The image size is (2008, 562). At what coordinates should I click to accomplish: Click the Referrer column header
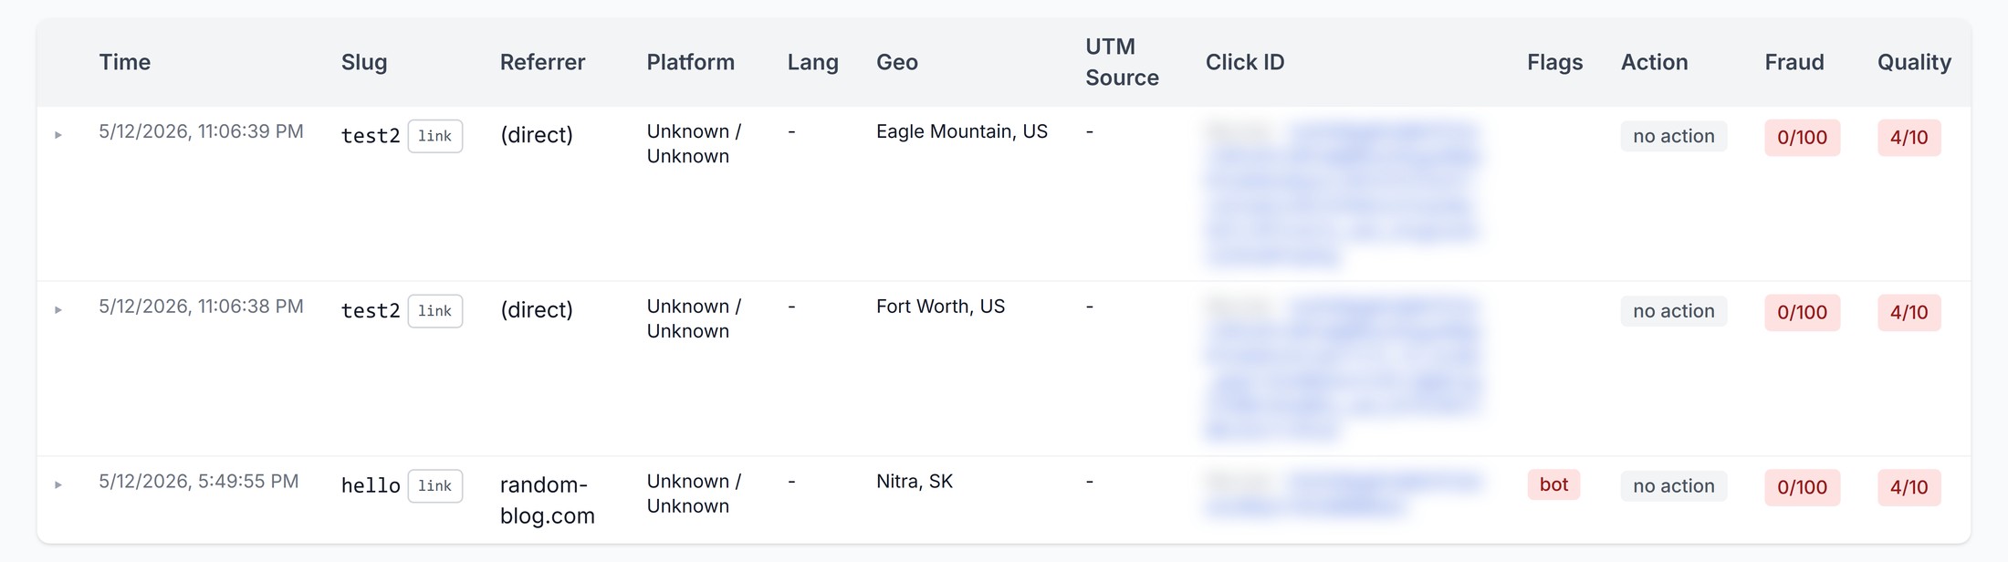[x=542, y=62]
